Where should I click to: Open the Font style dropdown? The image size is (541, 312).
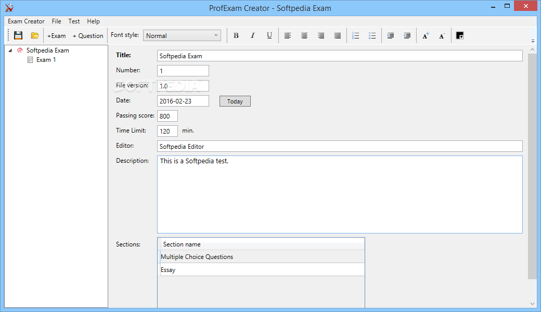182,35
